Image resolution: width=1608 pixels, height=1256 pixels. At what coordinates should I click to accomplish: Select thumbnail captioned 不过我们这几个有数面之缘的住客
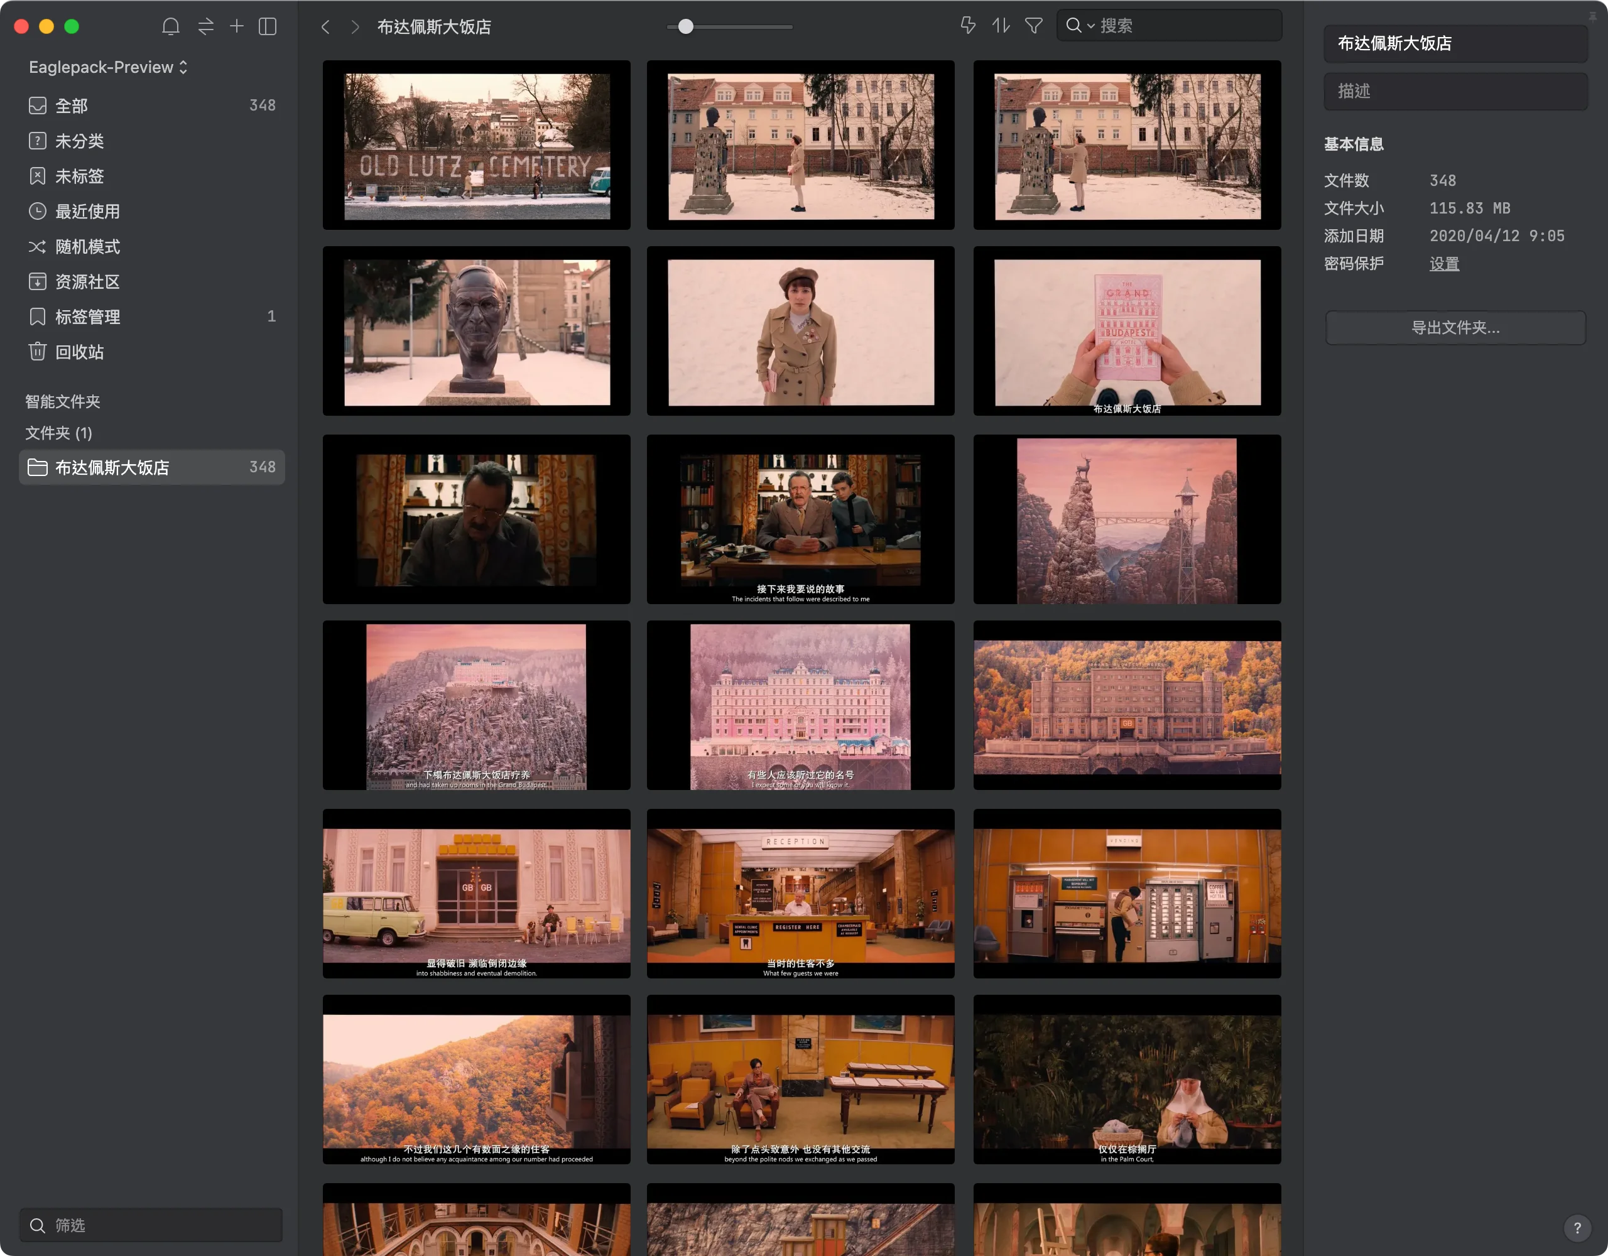coord(476,1080)
